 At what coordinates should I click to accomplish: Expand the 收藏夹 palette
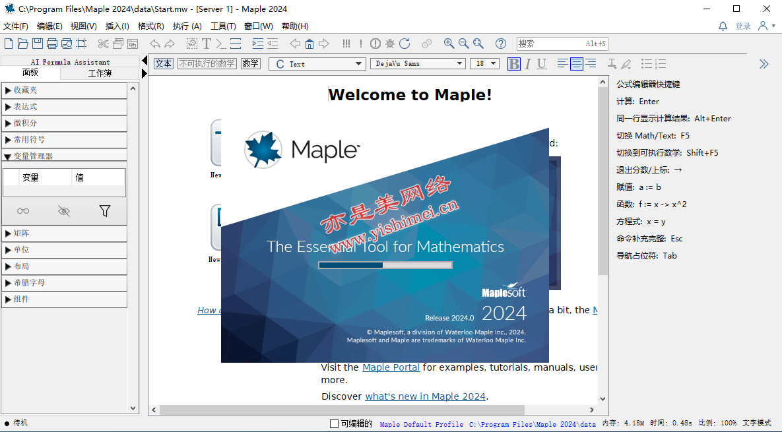click(x=64, y=90)
